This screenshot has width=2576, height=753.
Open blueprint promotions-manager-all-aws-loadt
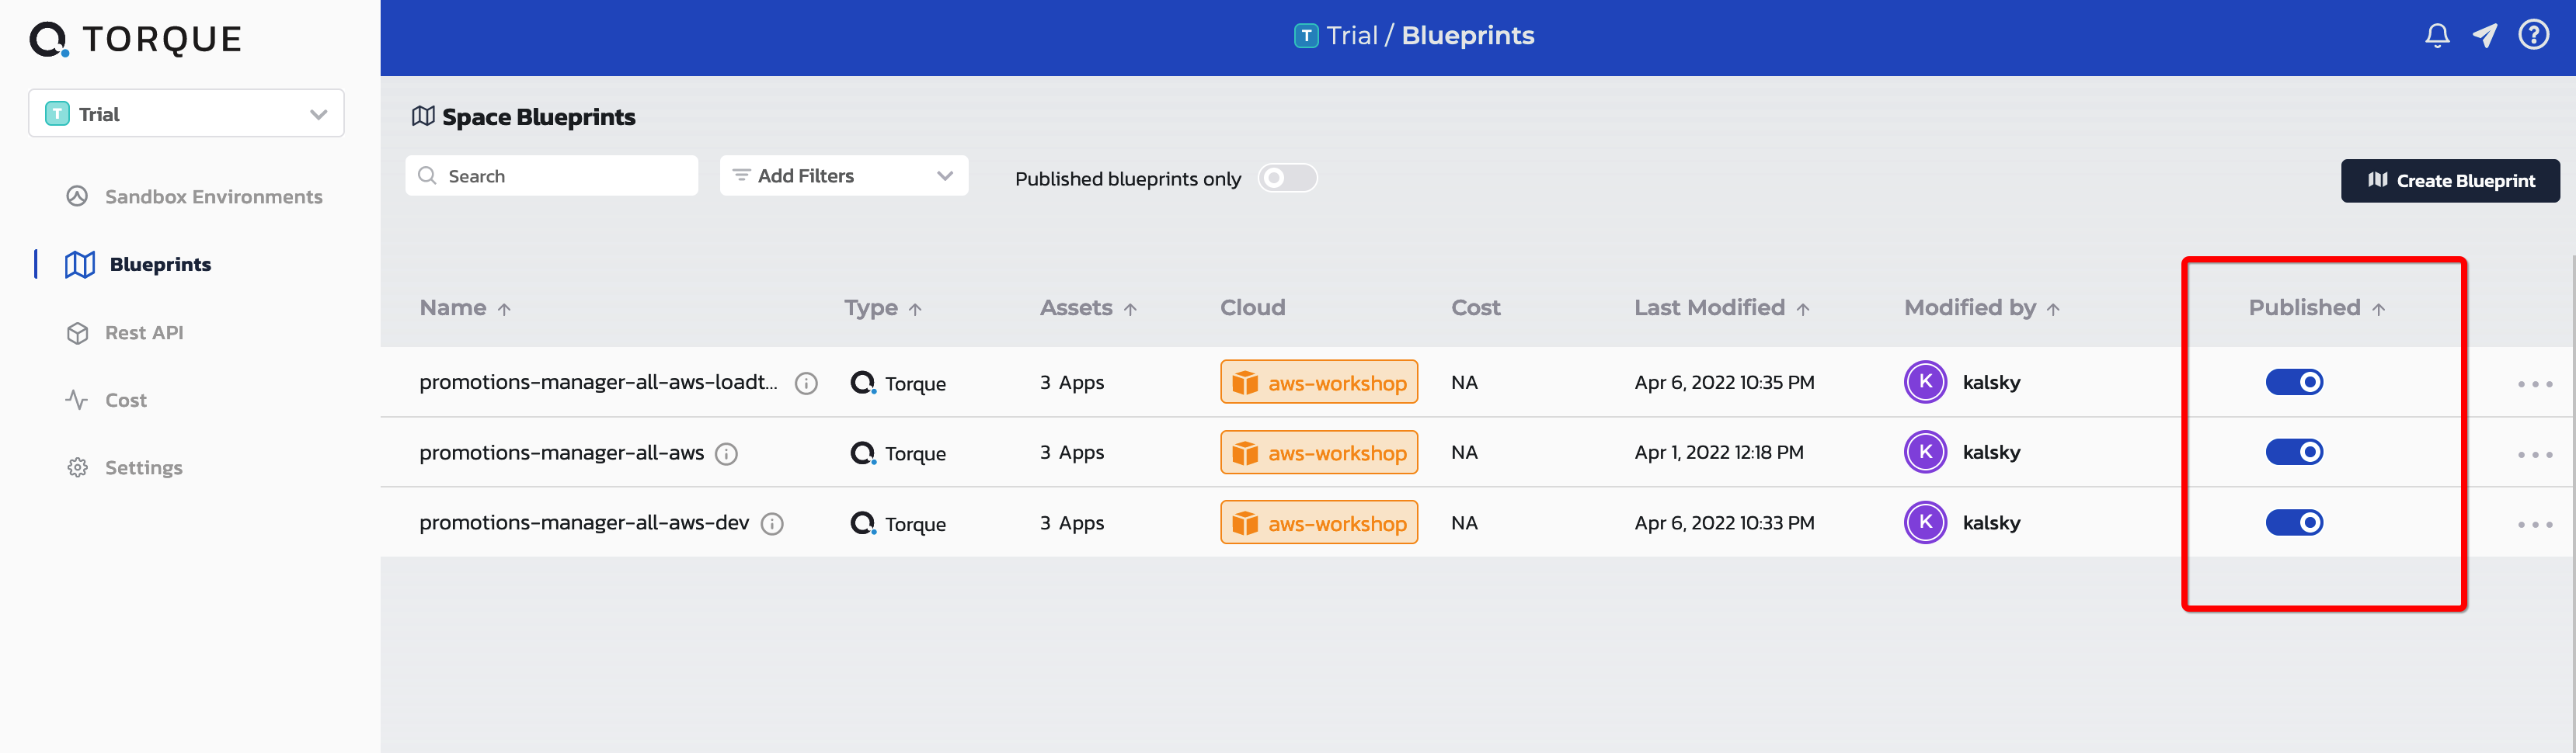point(598,383)
